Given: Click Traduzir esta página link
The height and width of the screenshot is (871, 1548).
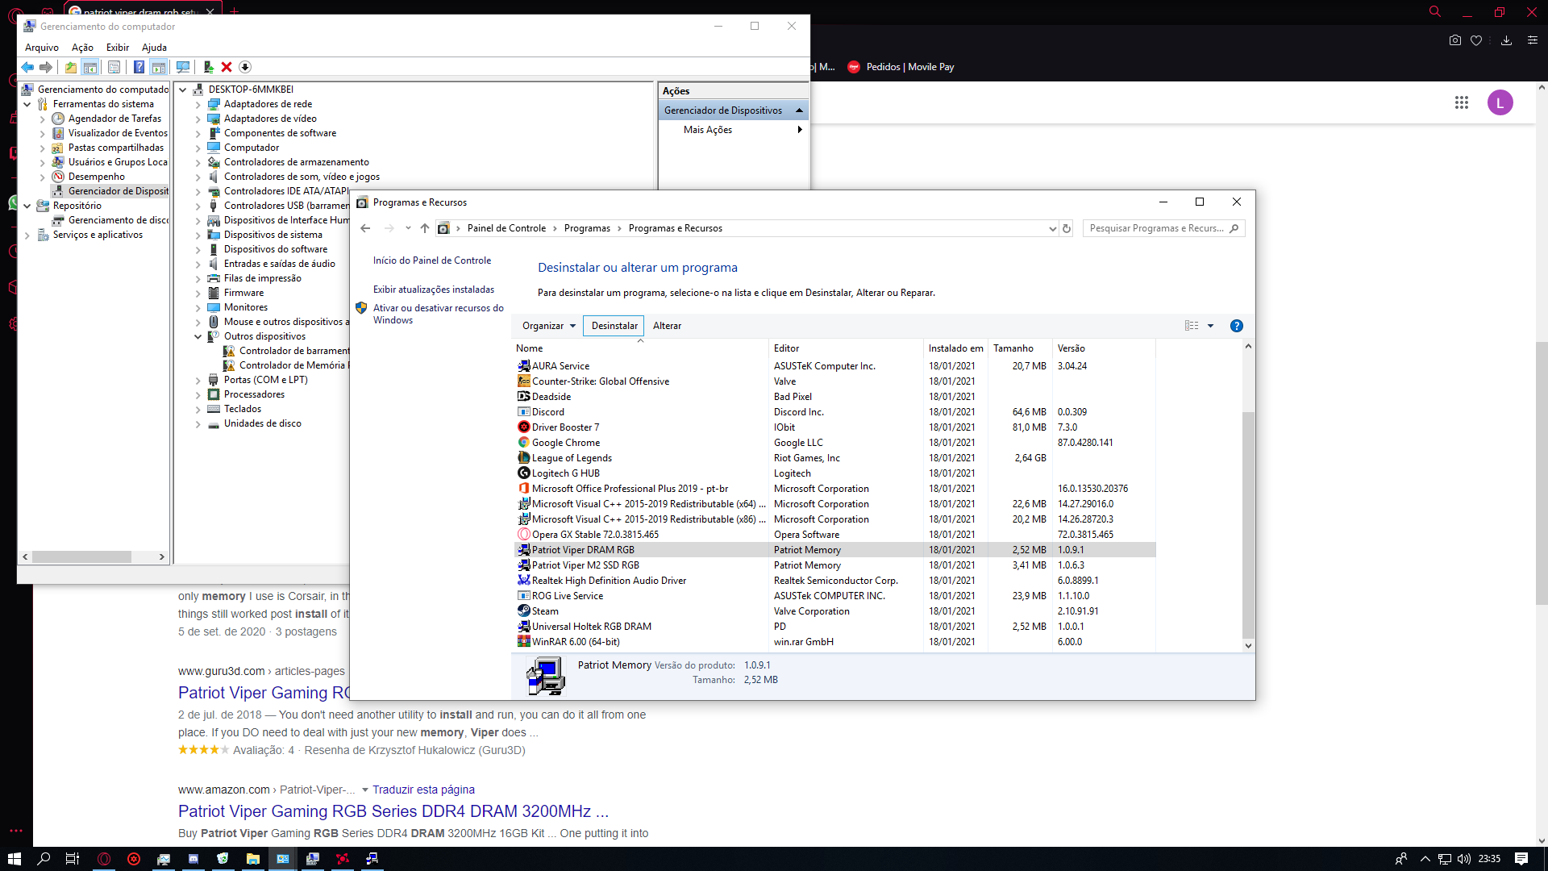Looking at the screenshot, I should [x=423, y=790].
